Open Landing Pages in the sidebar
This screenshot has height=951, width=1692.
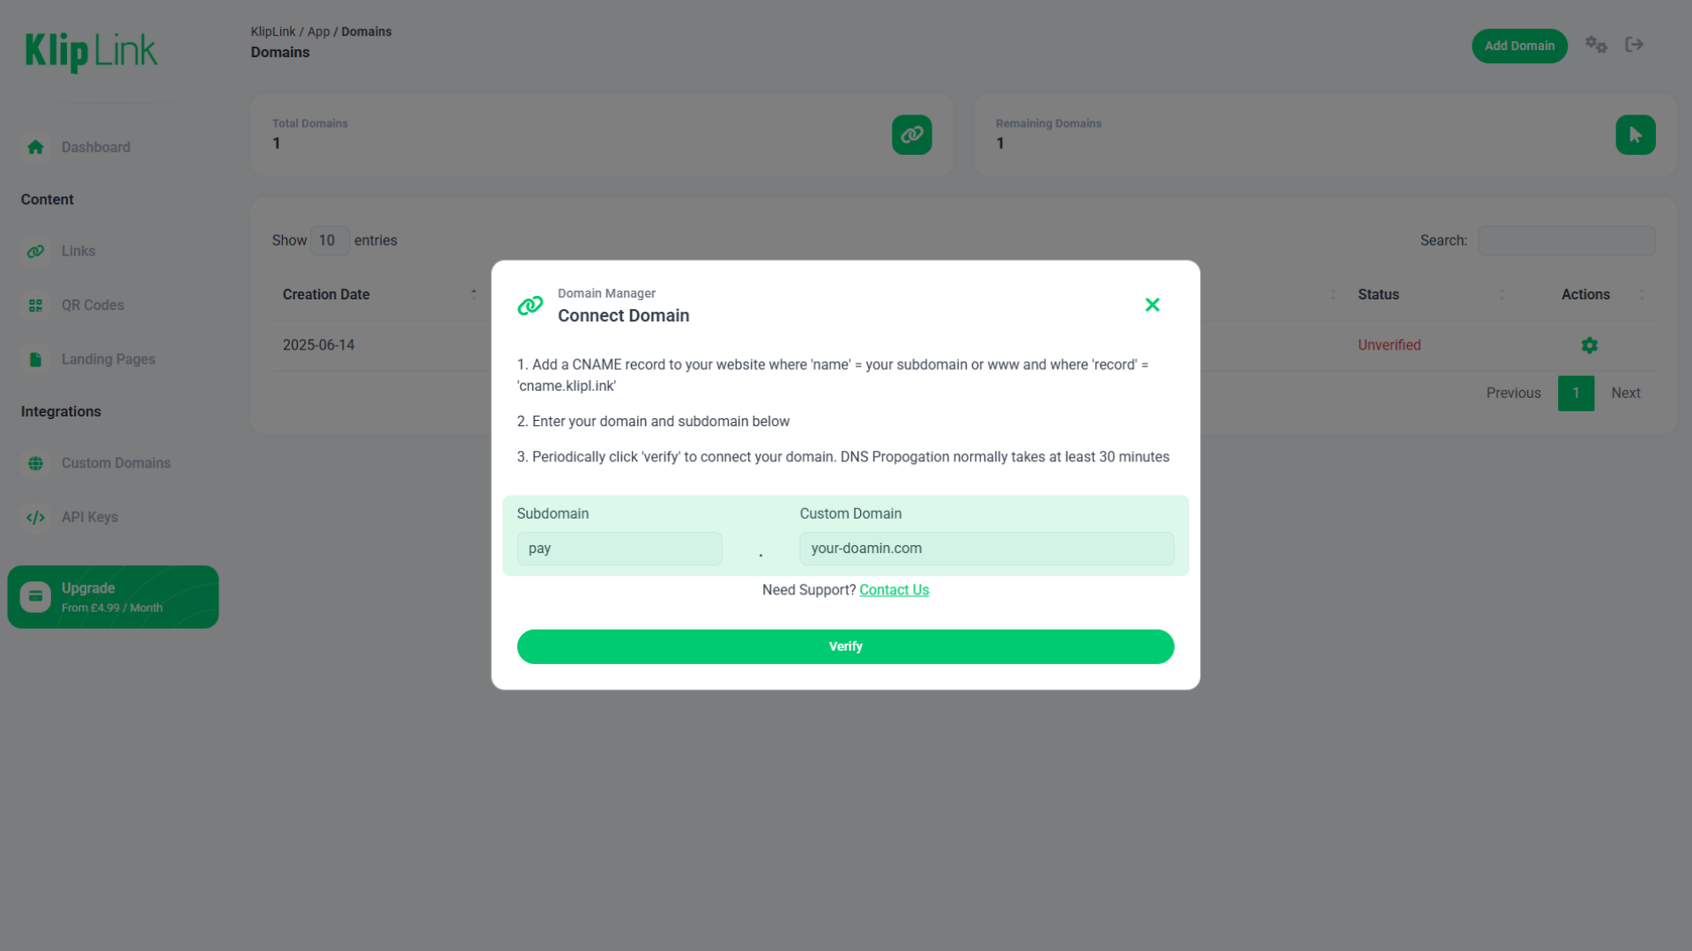point(108,358)
